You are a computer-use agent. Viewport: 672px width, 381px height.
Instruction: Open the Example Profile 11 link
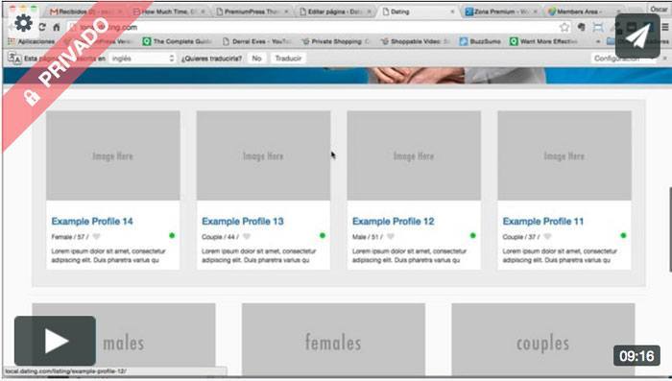pos(543,221)
